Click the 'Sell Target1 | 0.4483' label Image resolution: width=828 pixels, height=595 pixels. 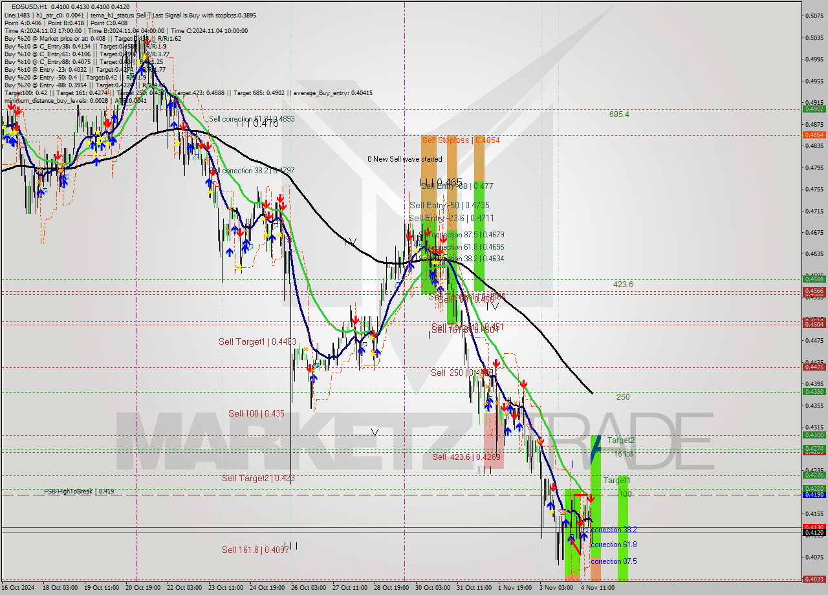[257, 341]
